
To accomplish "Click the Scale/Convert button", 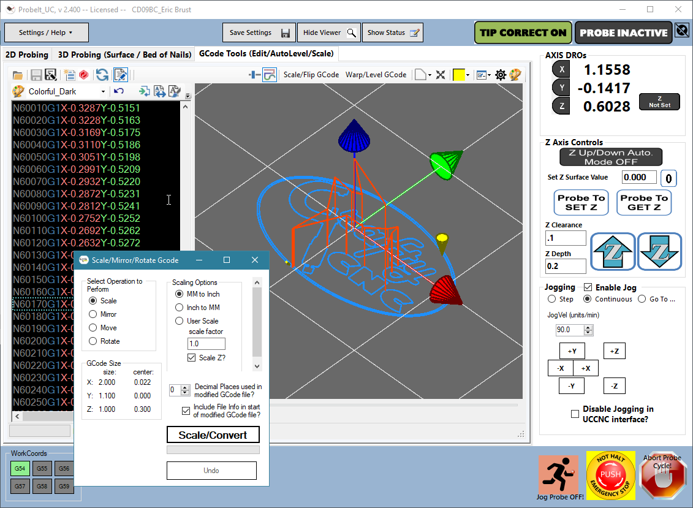I will [x=213, y=435].
